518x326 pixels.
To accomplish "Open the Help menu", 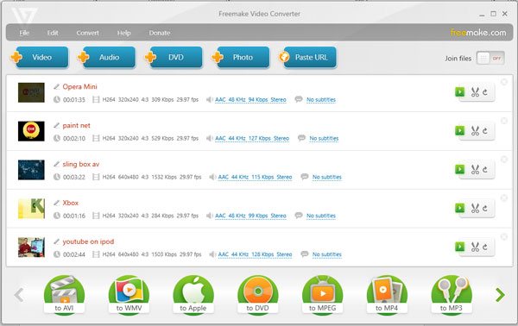I will (123, 33).
